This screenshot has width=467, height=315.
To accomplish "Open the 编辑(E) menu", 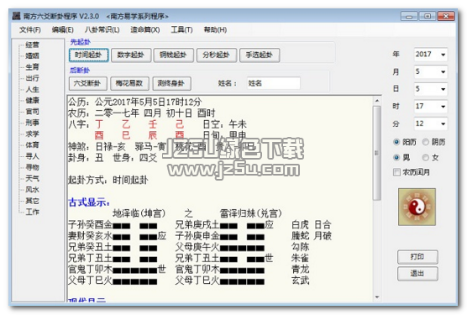I will (62, 29).
